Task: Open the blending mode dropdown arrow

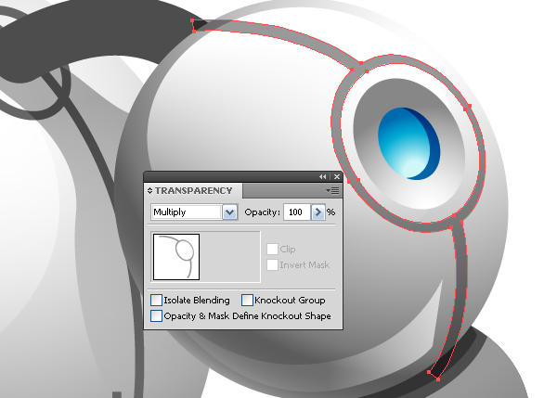Action: tap(230, 212)
